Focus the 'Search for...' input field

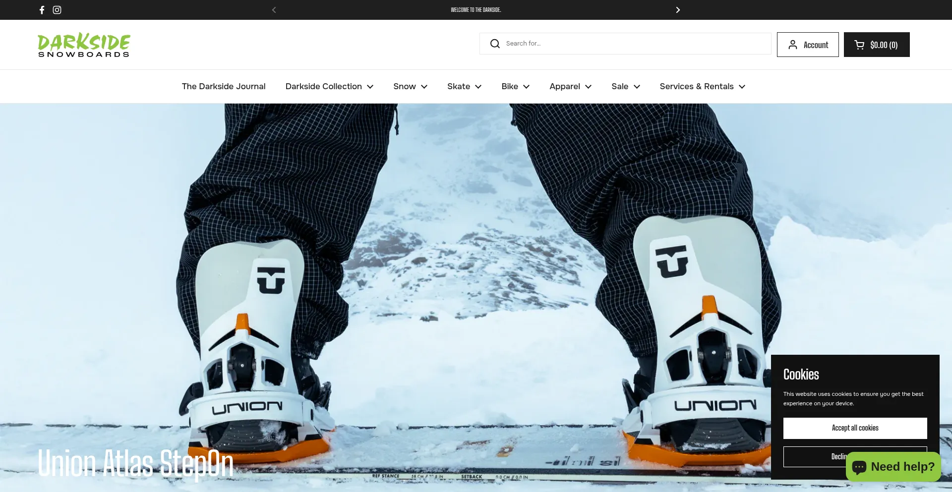pyautogui.click(x=635, y=44)
